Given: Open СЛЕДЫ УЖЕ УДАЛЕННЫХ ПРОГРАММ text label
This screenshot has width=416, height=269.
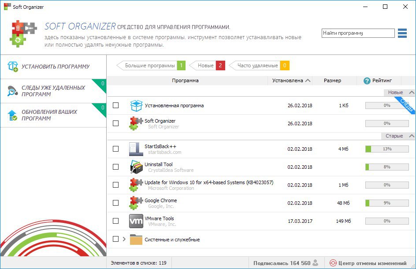Looking at the screenshot, I should tap(53, 91).
